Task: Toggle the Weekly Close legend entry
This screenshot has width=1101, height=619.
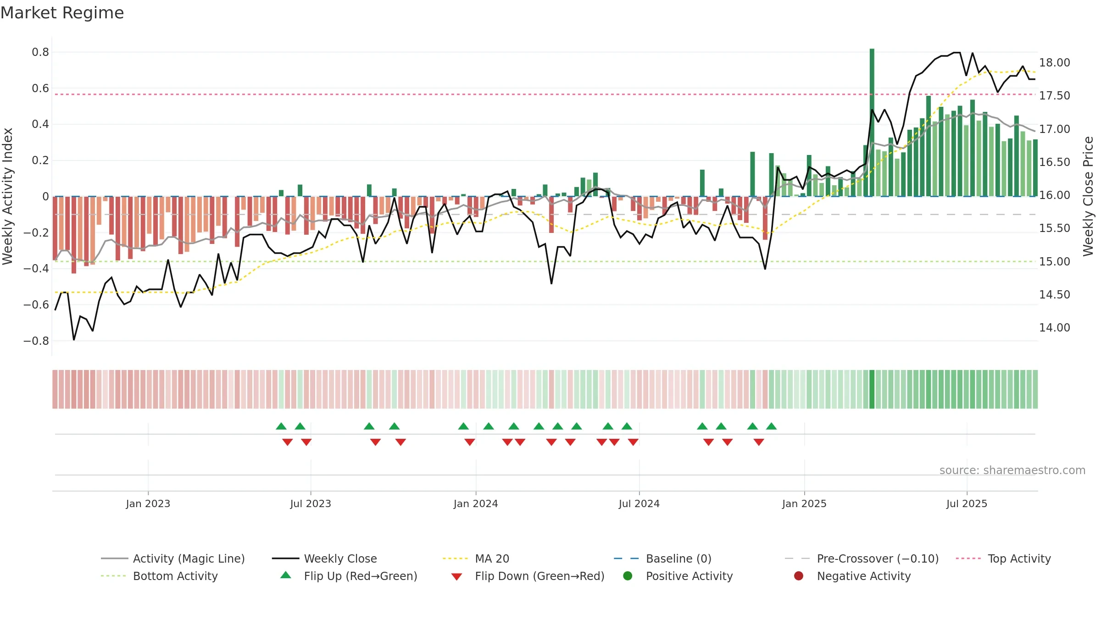Action: click(324, 558)
